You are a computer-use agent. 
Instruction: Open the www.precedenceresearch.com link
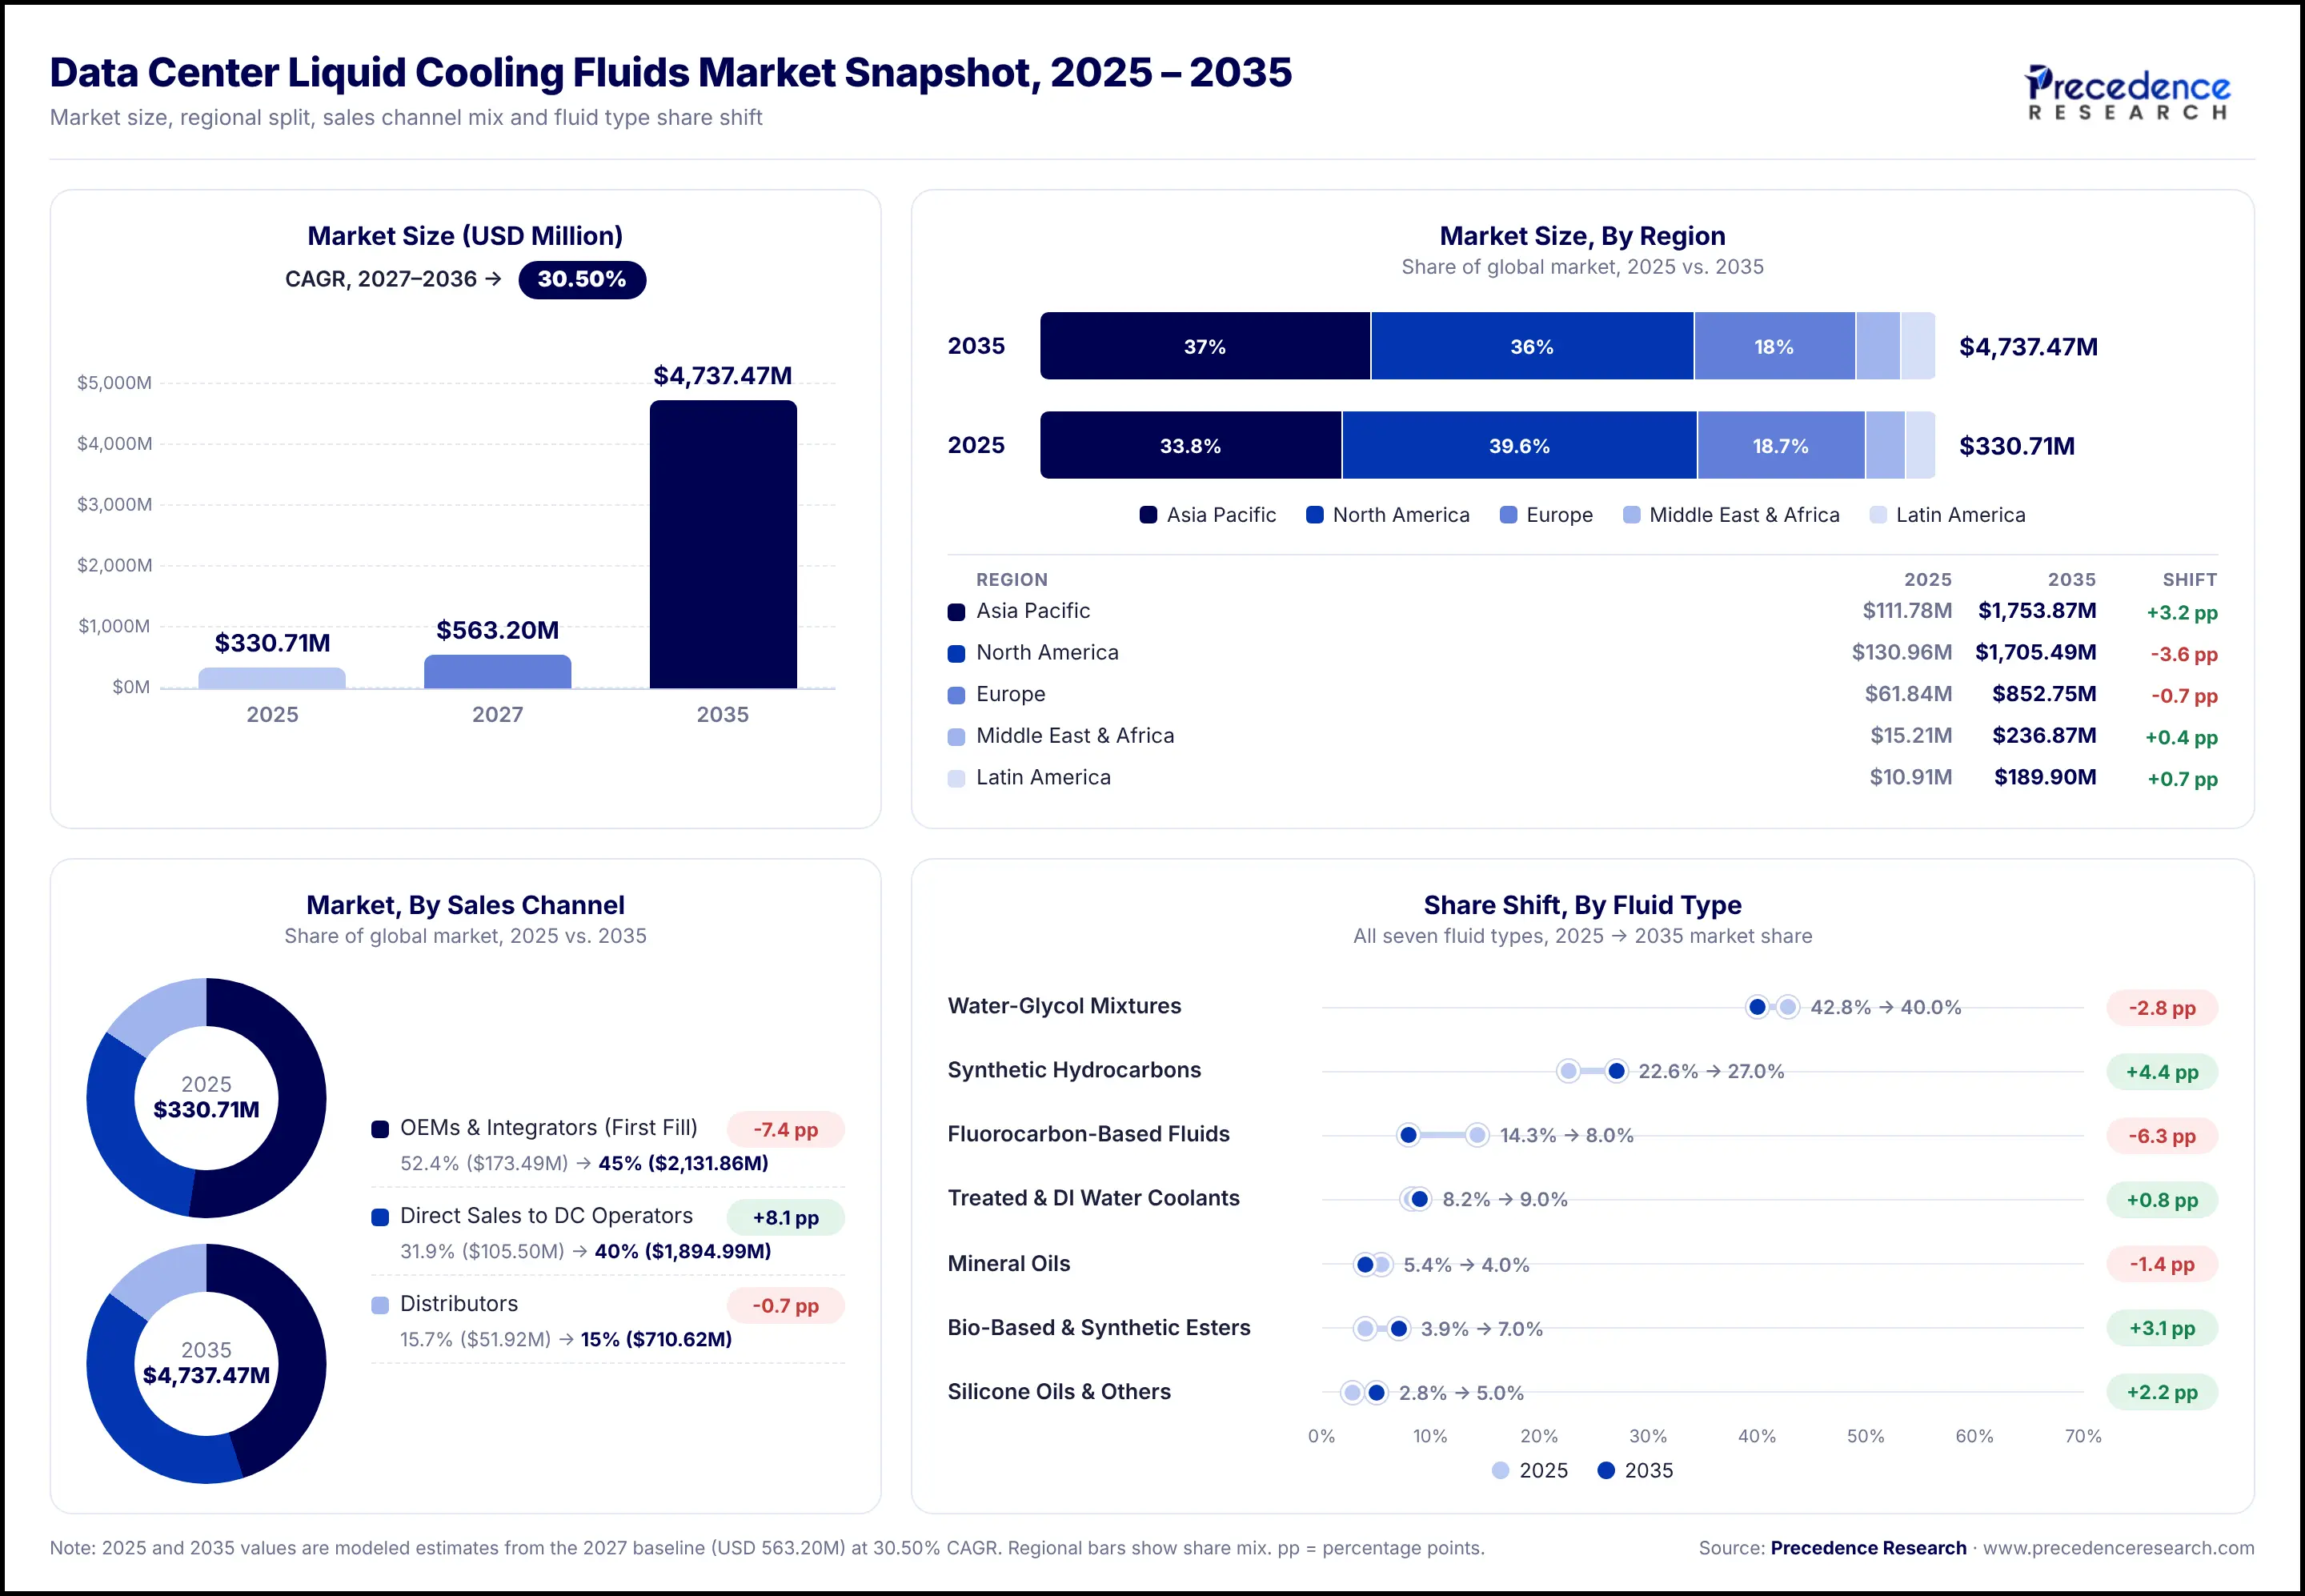2118,1548
